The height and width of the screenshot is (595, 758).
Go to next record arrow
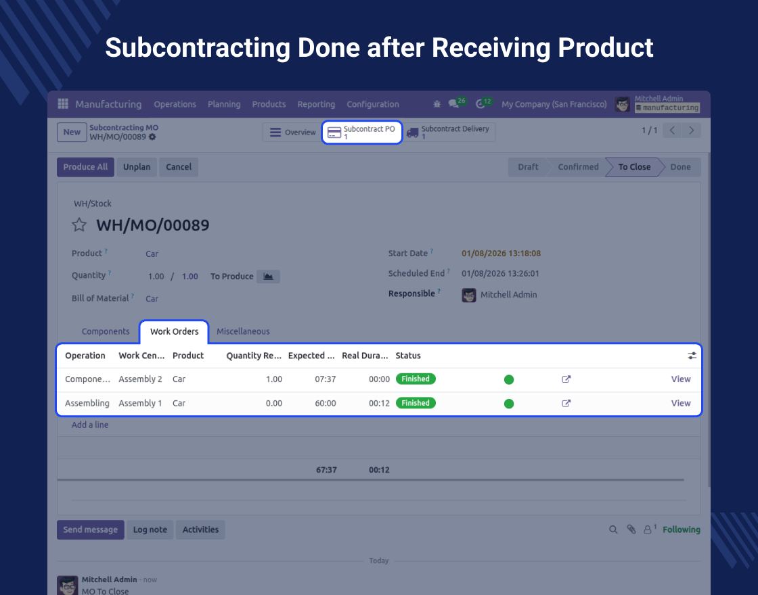tap(691, 130)
